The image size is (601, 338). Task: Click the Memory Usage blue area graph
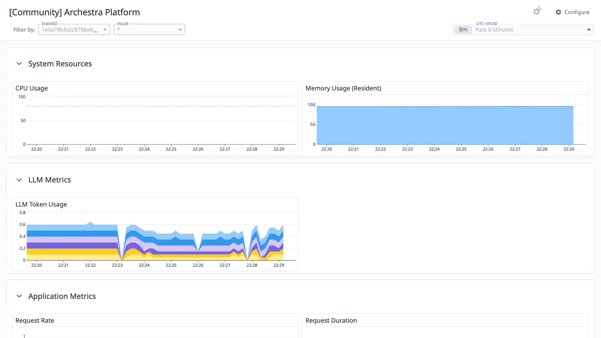point(445,125)
